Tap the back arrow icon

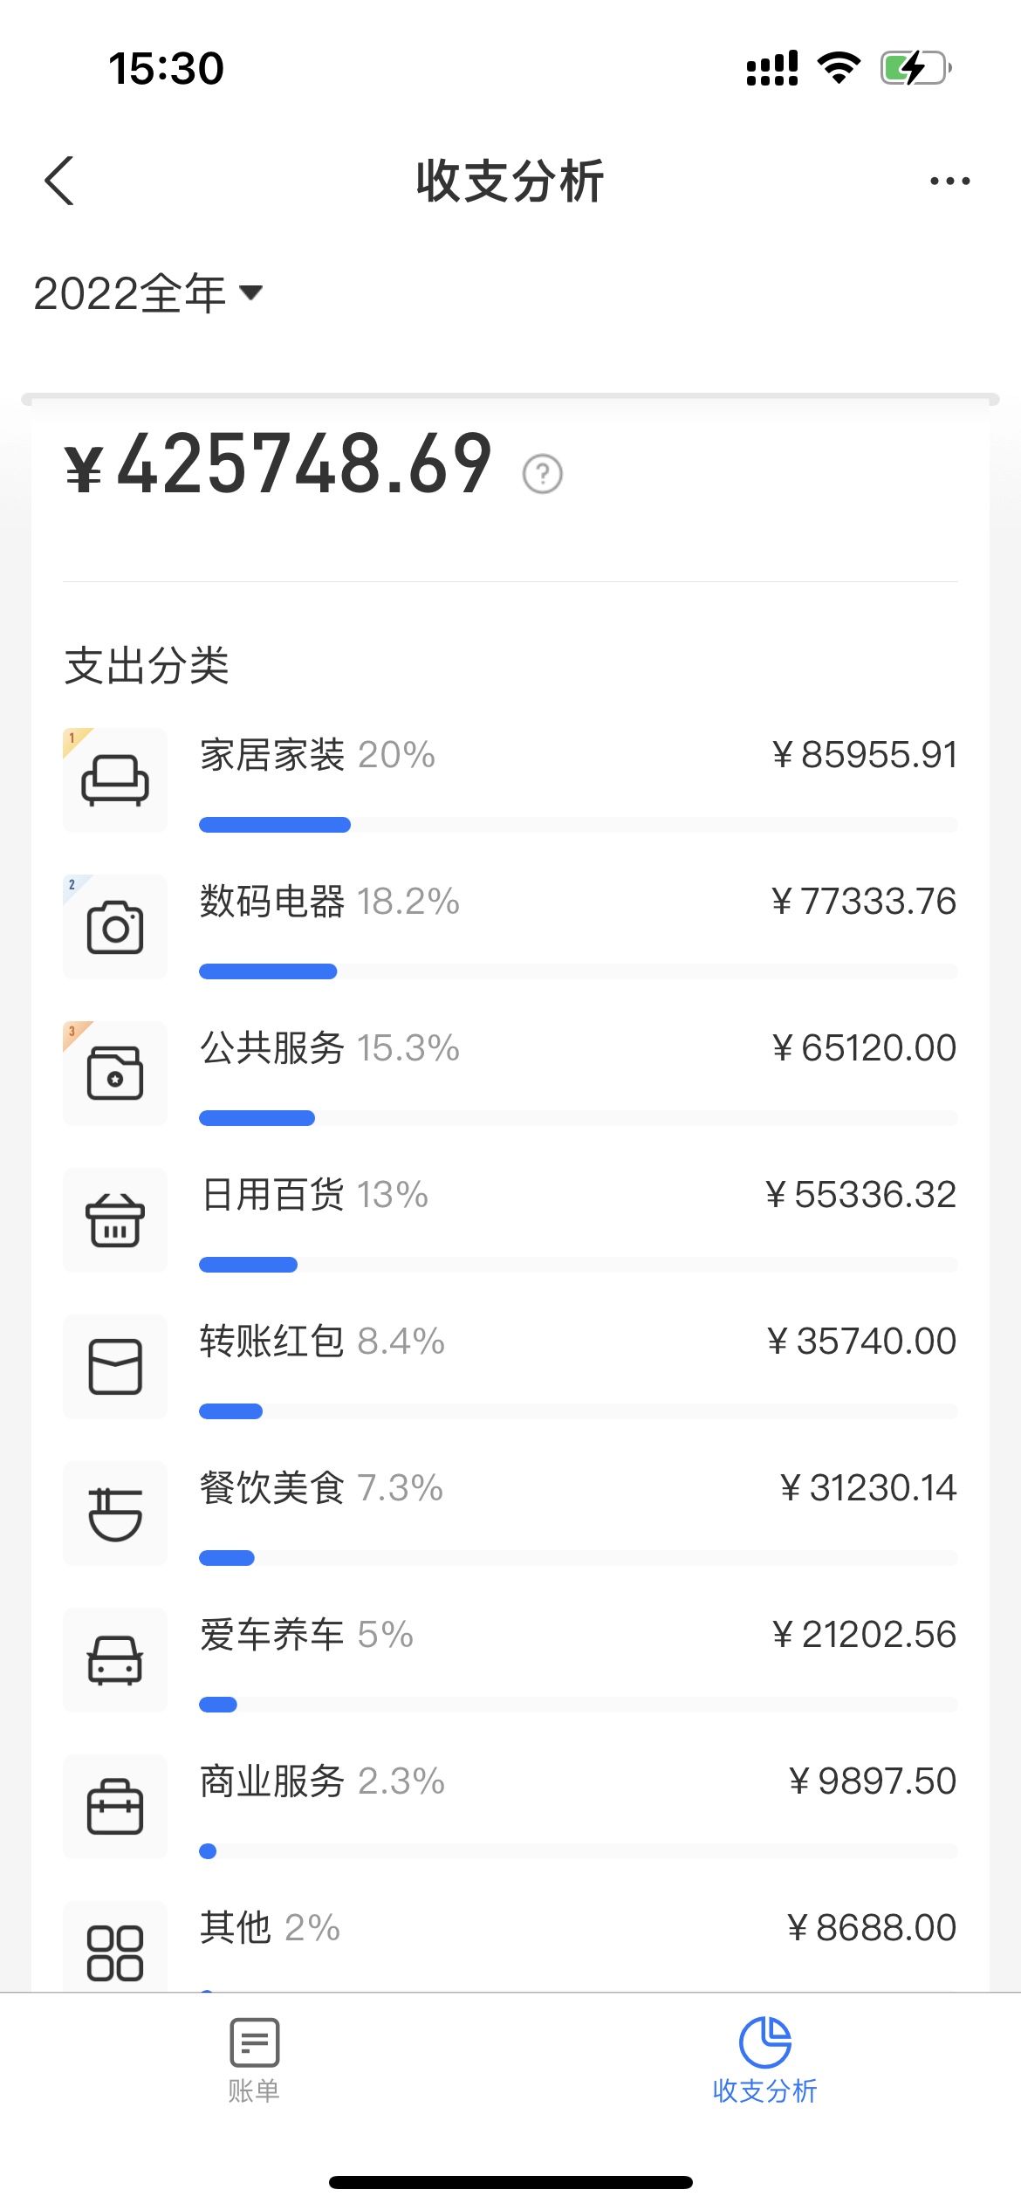[x=59, y=182]
